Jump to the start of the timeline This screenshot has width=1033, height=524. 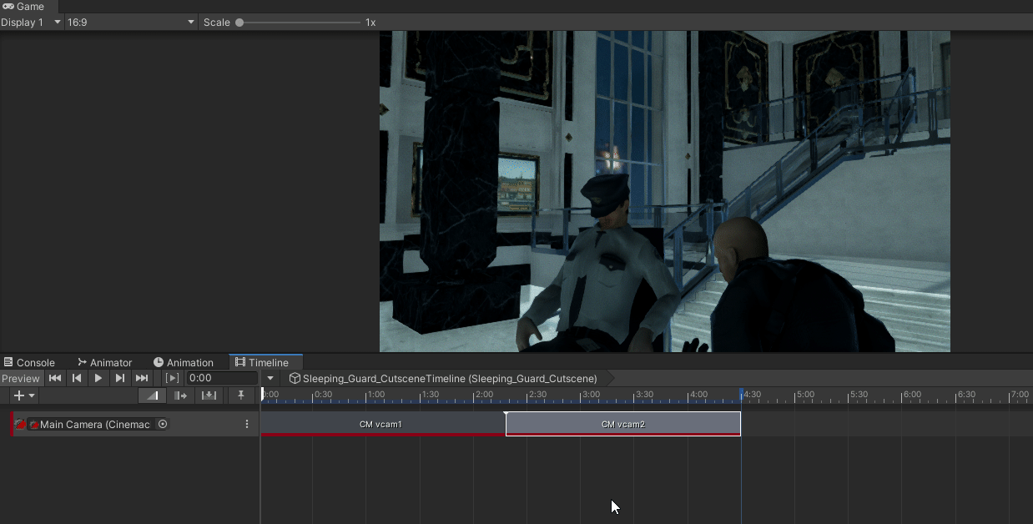[55, 378]
